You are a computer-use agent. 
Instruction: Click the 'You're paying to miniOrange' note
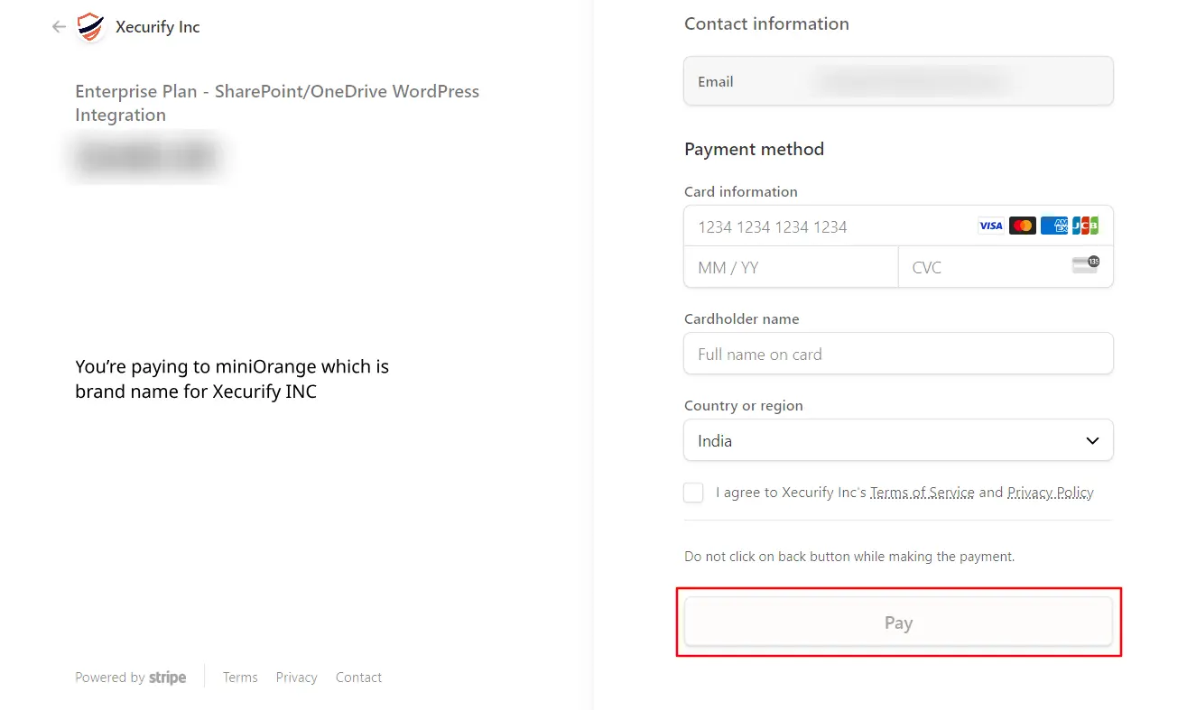coord(232,379)
